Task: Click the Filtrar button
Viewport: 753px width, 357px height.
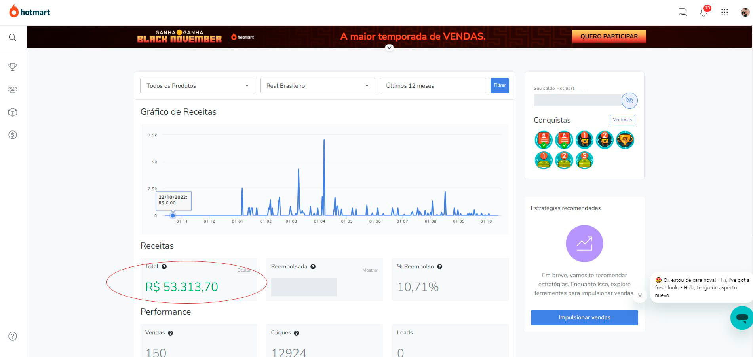Action: tap(499, 85)
